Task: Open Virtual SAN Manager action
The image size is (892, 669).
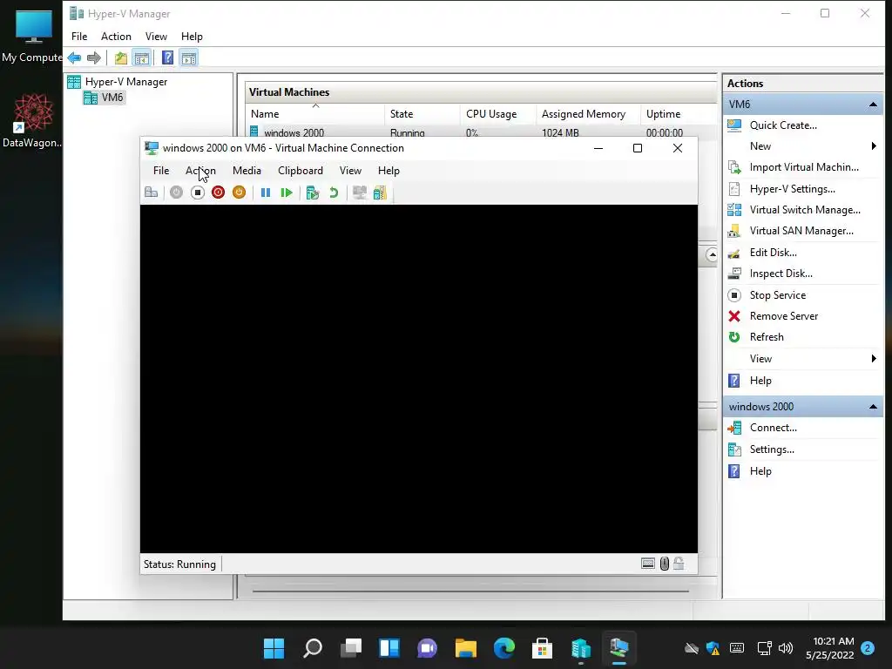Action: [x=801, y=231]
